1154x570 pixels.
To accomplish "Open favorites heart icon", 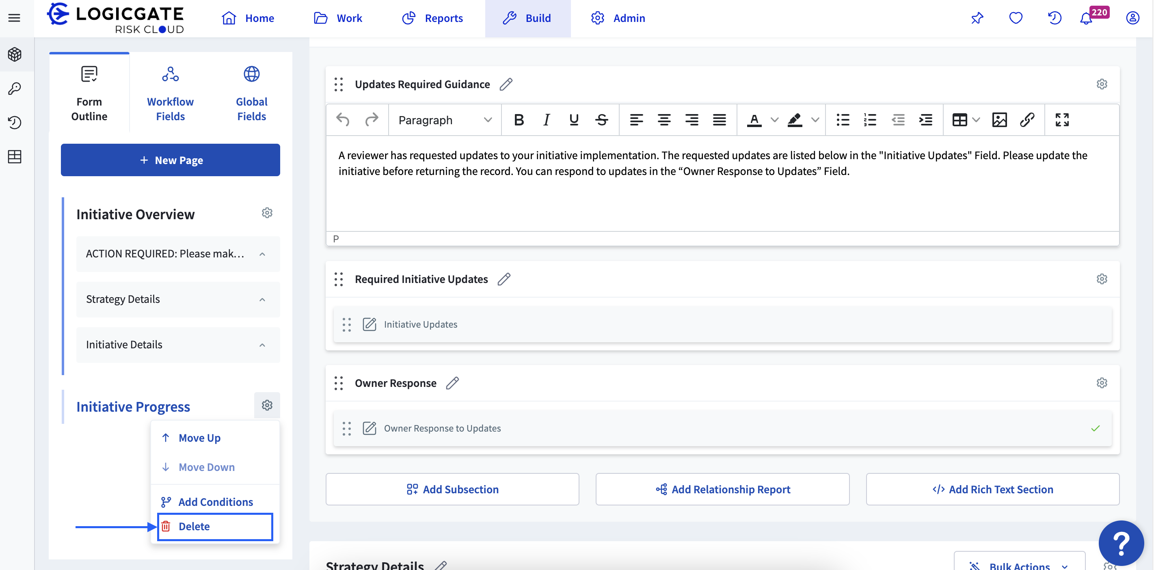I will (x=1016, y=18).
